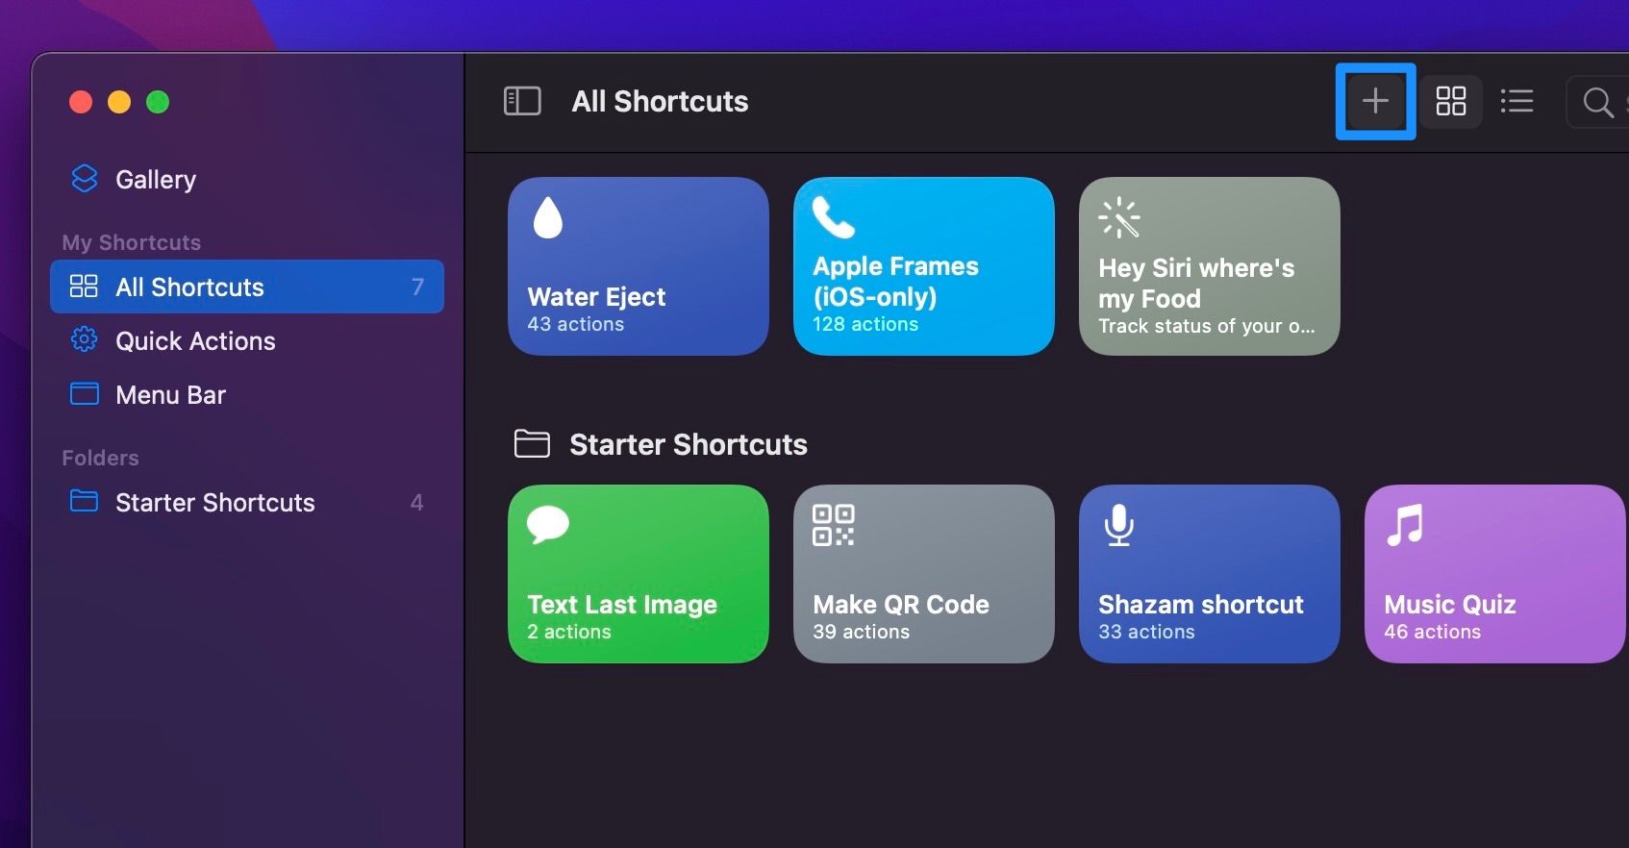
Task: Open the Apple Frames (iOS-only) shortcut
Action: (924, 266)
